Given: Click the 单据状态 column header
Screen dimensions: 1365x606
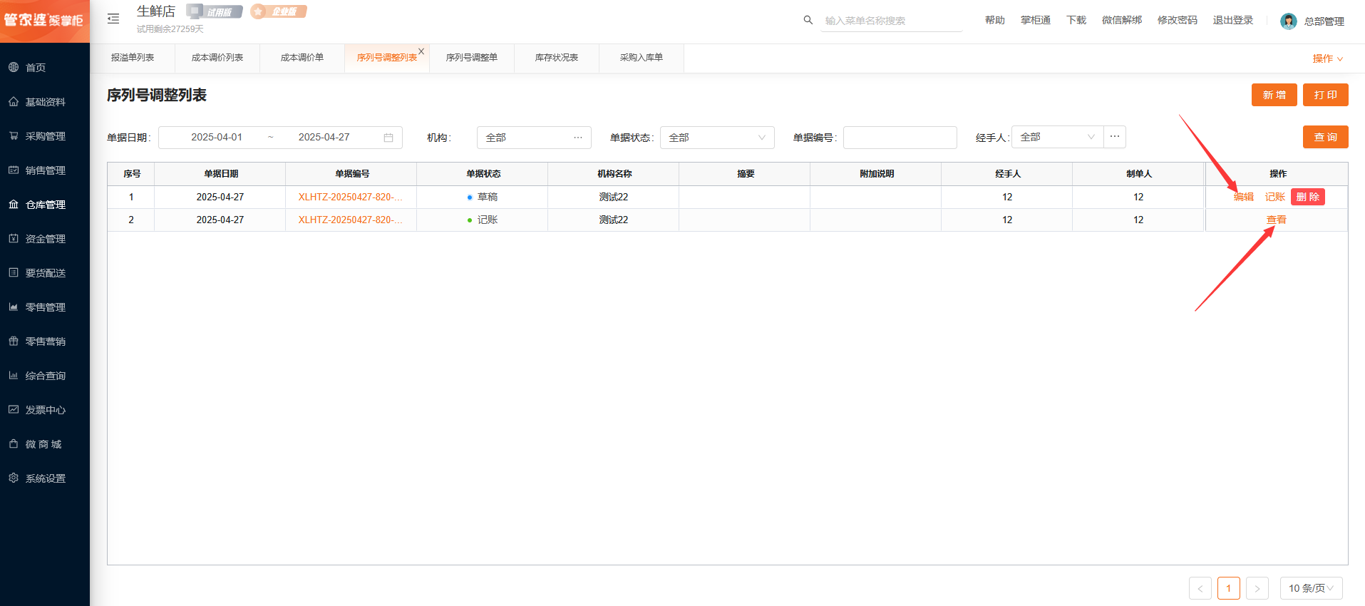Looking at the screenshot, I should coord(483,174).
